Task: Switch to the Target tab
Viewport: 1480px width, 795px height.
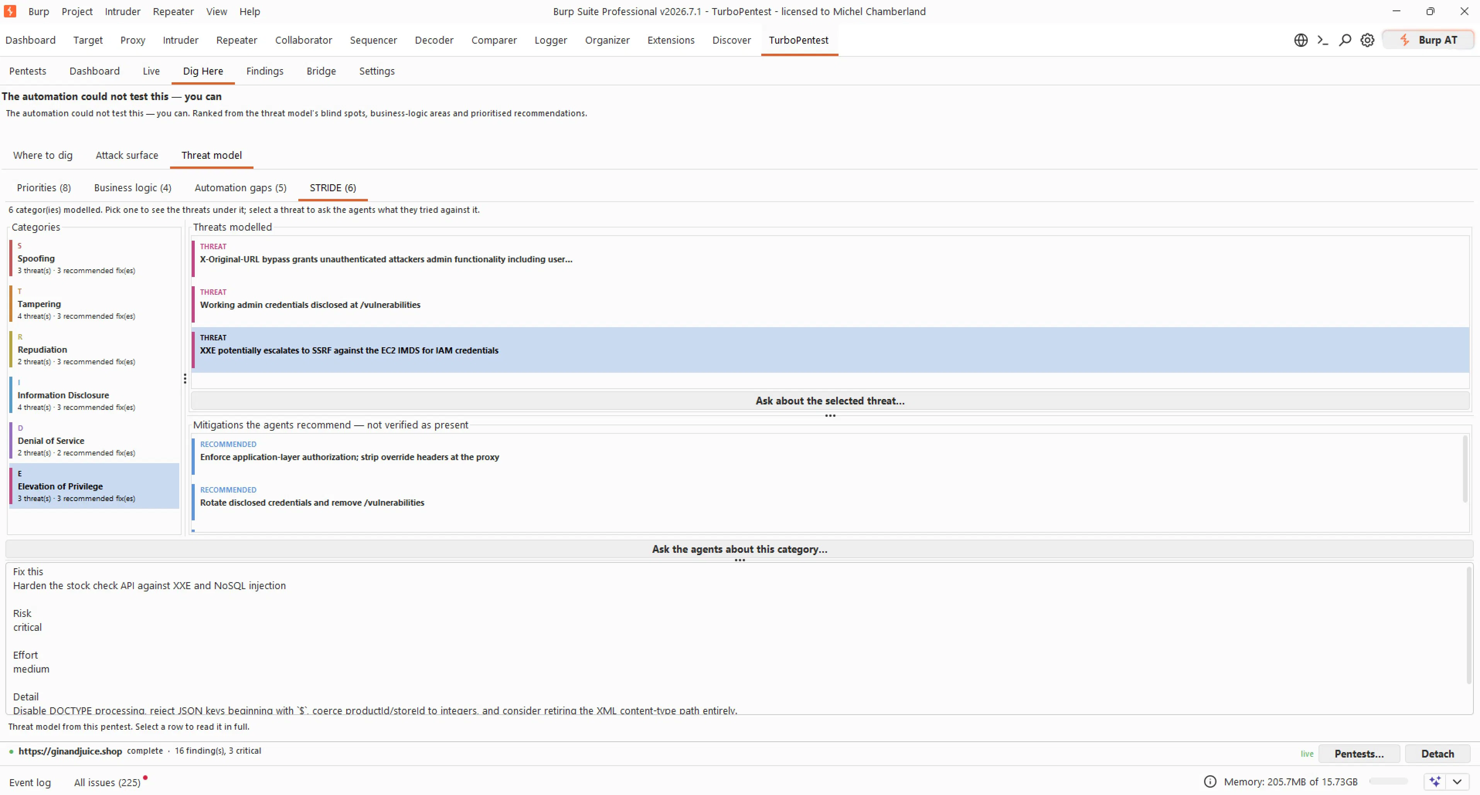Action: click(88, 40)
